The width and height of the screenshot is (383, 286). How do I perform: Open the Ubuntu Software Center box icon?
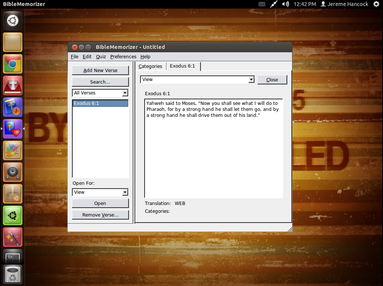coord(13,194)
